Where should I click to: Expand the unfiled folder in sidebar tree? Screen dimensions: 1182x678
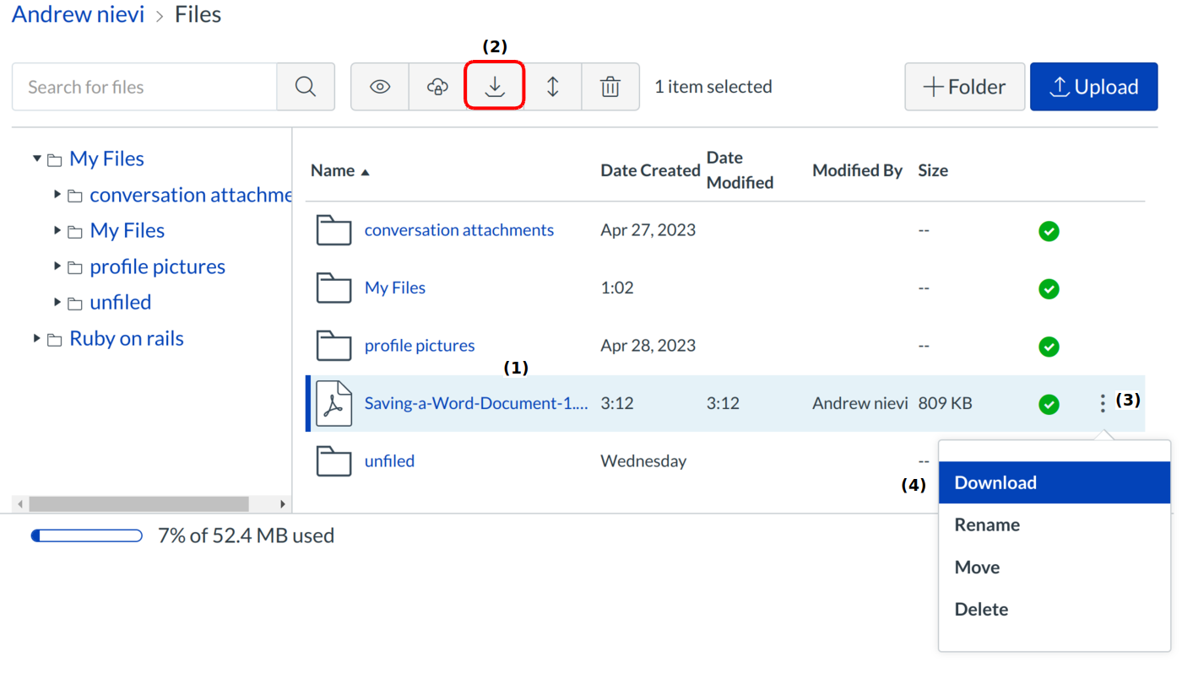[57, 302]
